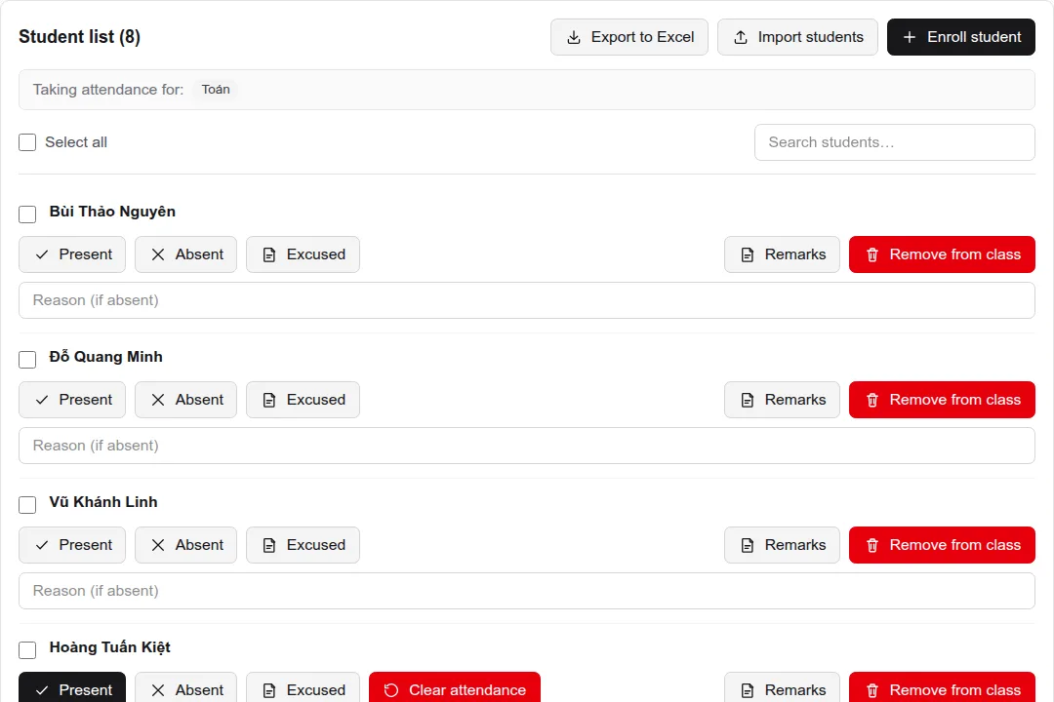Click the Reason field under Đỗ Quang Minh
This screenshot has height=702, width=1054.
pyautogui.click(x=527, y=446)
